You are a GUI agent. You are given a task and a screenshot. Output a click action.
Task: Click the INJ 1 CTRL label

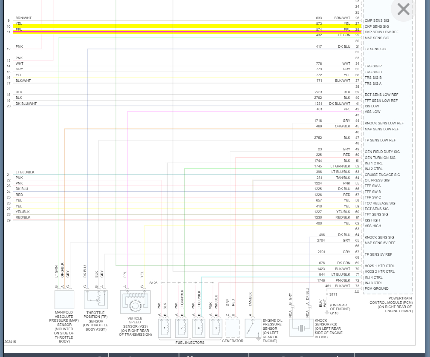[373, 163]
